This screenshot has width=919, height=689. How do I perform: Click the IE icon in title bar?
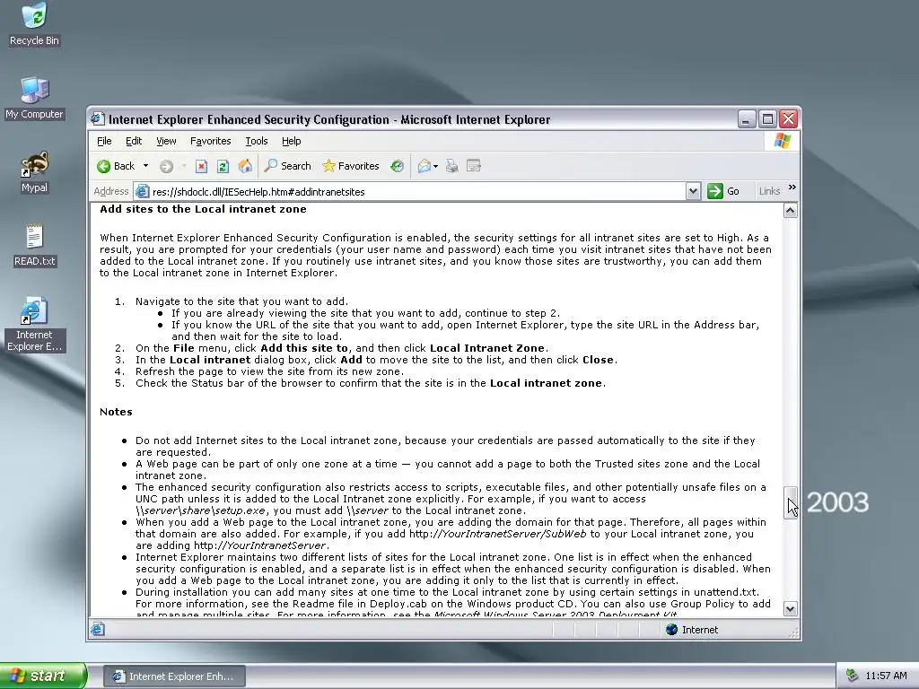(x=98, y=119)
